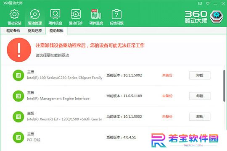The width and height of the screenshot is (227, 151).
Task: Click the 360驱动大师 logo icon
Action: pyautogui.click(x=216, y=17)
